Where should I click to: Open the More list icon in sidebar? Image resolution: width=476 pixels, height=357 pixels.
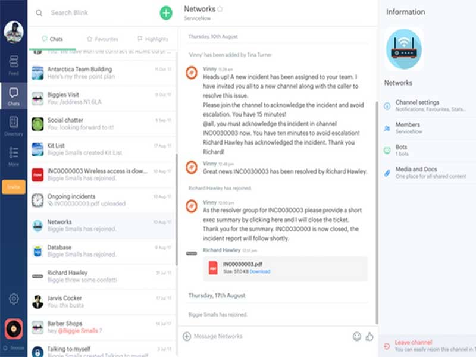[14, 156]
